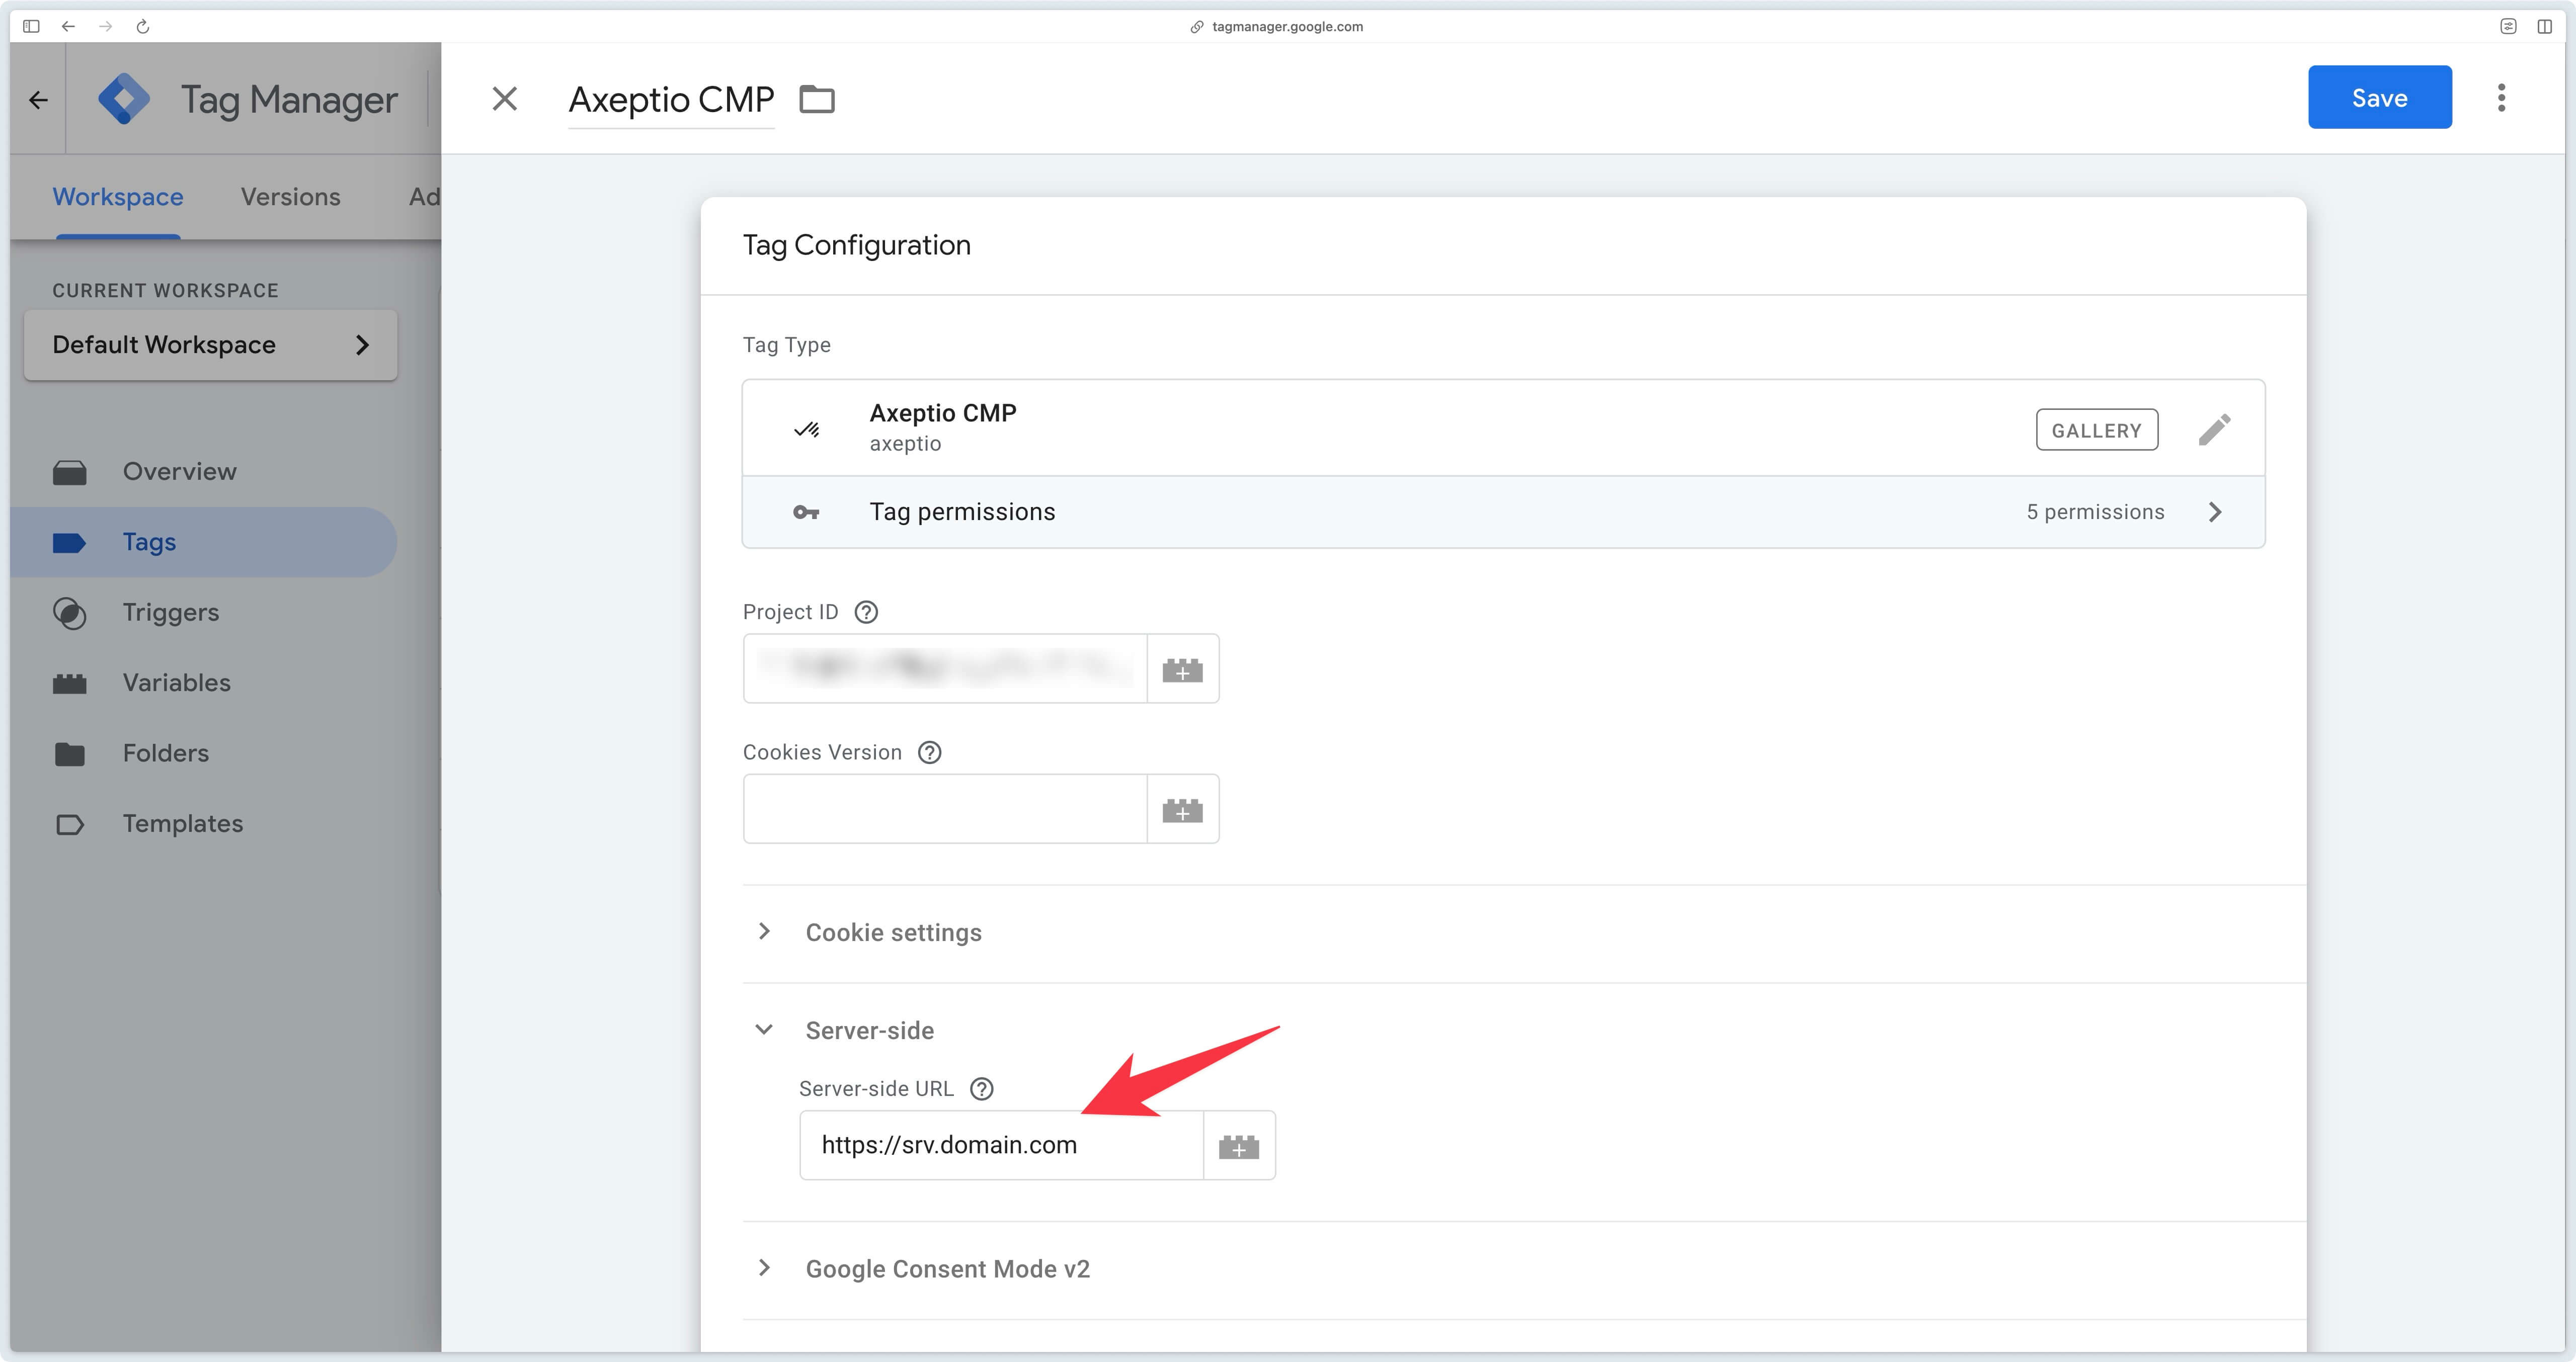Open Templates in the sidebar
Viewport: 2576px width, 1362px height.
(204, 824)
